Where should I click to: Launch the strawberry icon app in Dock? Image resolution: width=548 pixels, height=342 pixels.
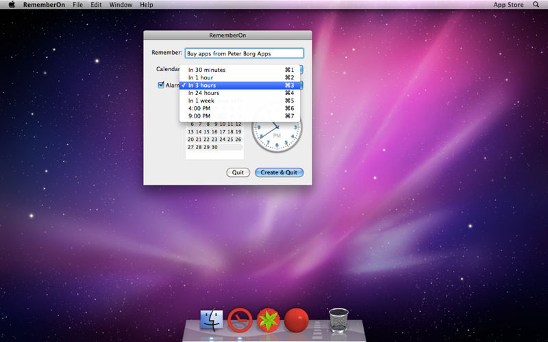coord(268,319)
